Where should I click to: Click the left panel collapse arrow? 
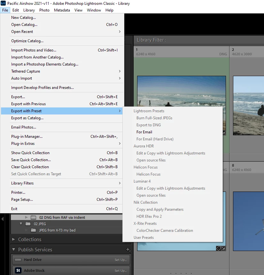tap(2, 219)
